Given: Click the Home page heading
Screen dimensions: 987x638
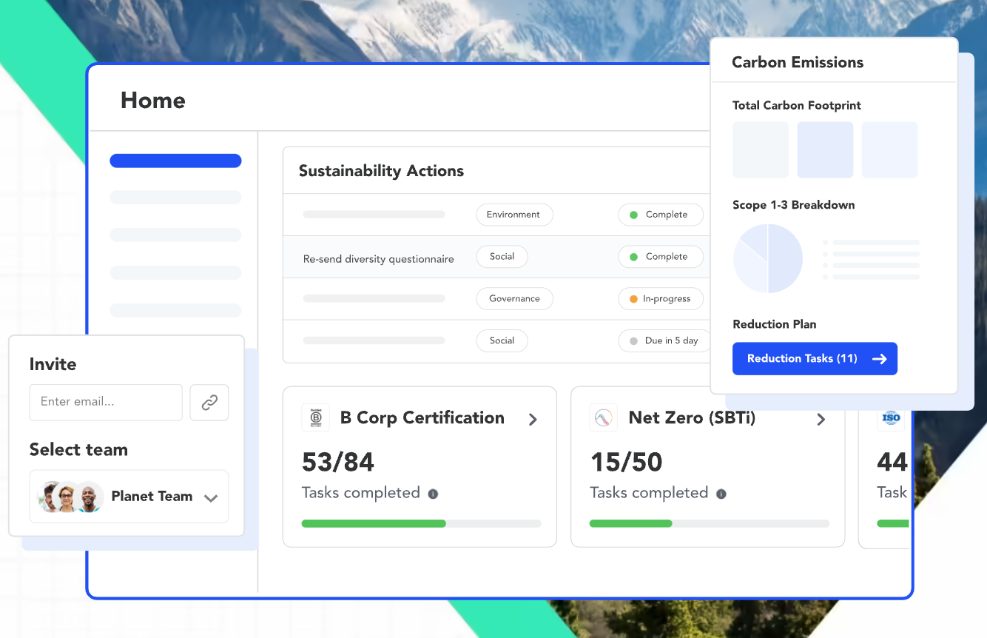Looking at the screenshot, I should [153, 101].
